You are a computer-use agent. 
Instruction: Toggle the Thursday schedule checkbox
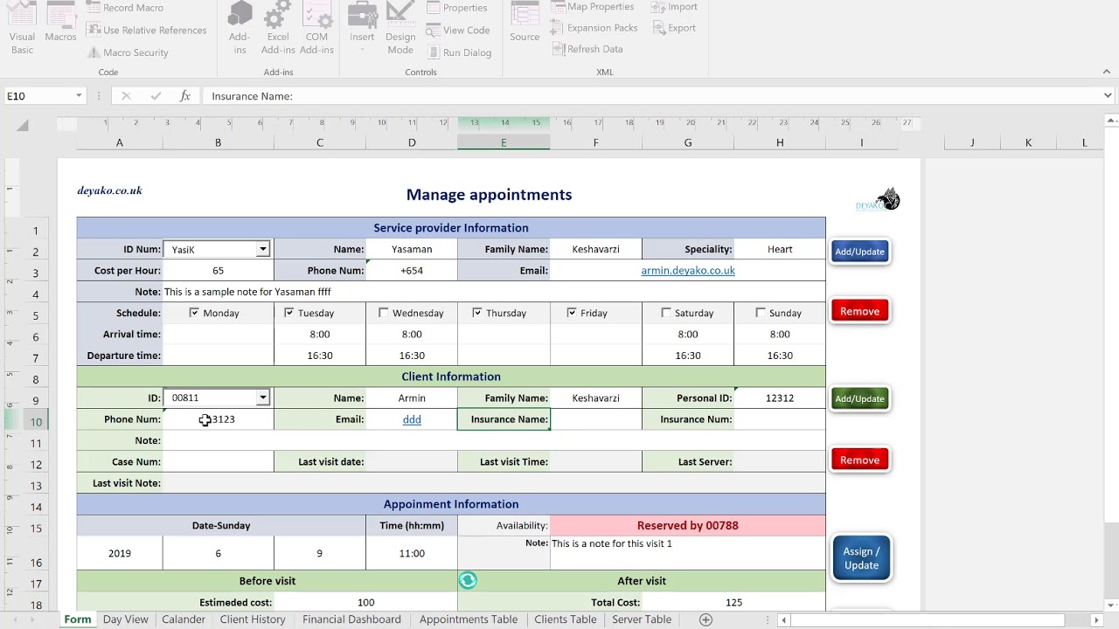[476, 313]
